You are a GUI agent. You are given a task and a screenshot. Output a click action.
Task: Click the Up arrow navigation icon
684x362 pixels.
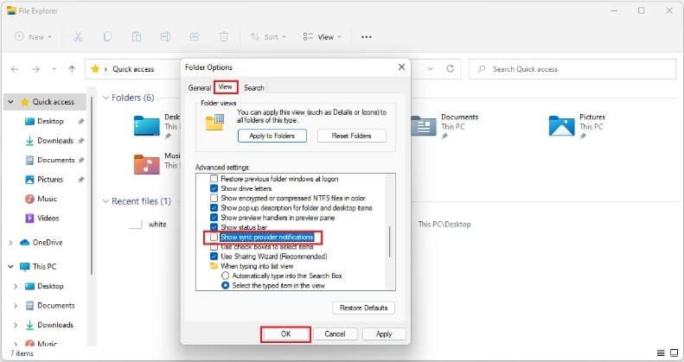[72, 69]
